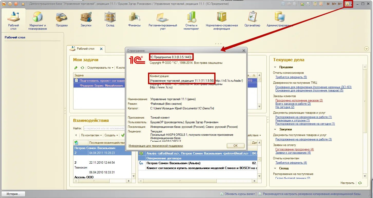Open Нормативно-справочная информация section
373x198 pixels.
pyautogui.click(x=222, y=21)
